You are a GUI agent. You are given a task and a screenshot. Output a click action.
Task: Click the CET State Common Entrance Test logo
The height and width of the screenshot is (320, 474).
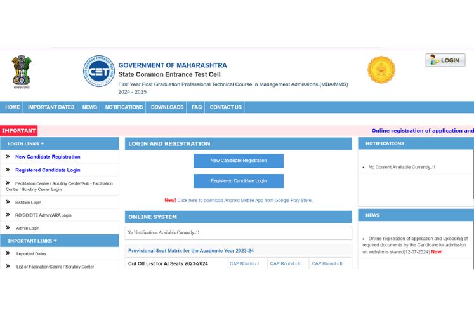[x=99, y=70]
